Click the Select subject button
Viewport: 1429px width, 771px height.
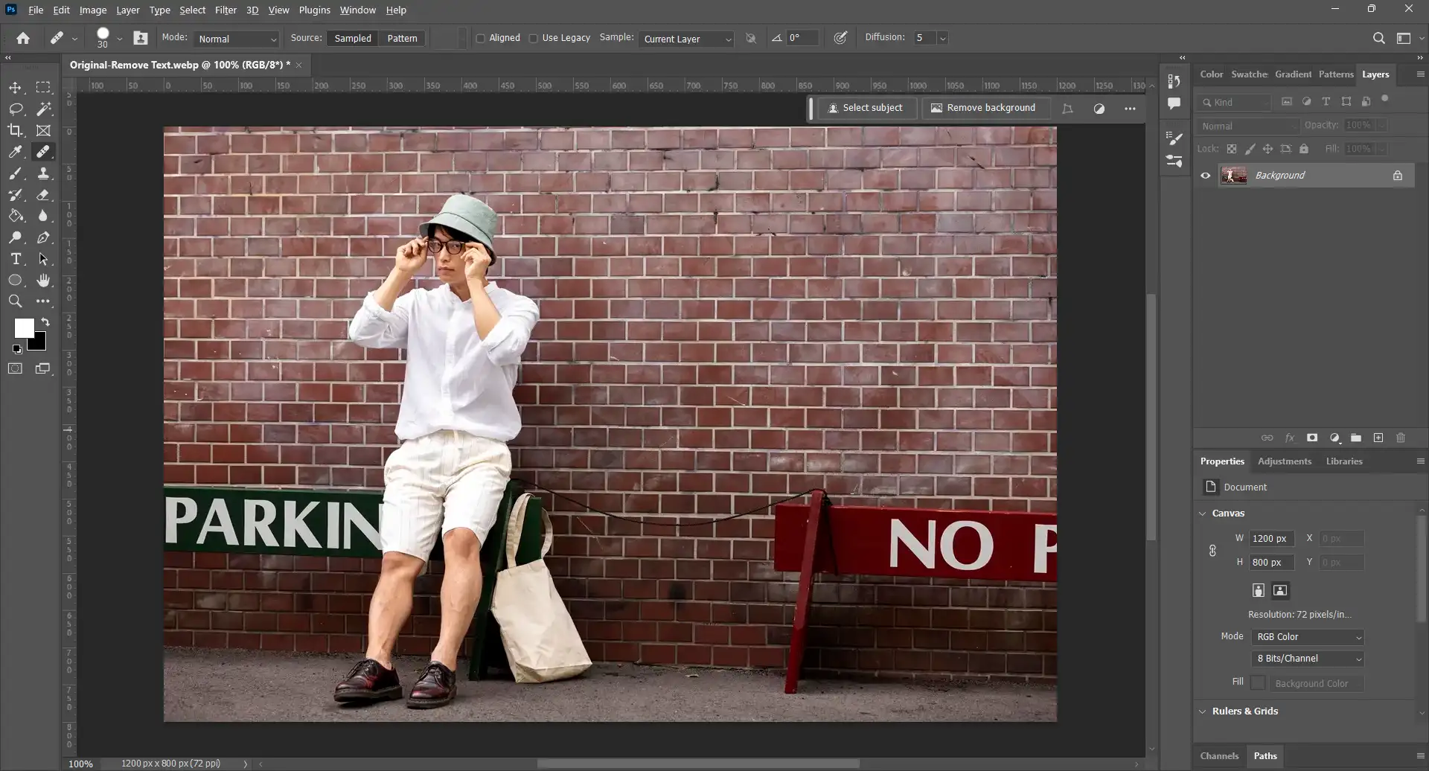(x=866, y=108)
